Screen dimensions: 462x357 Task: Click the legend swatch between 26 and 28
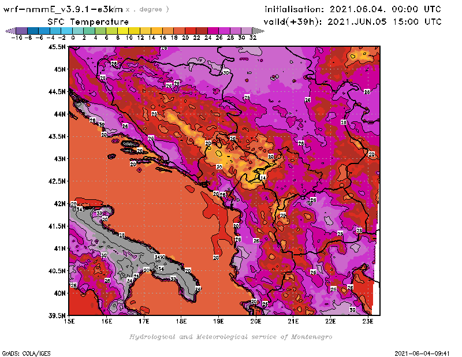click(x=224, y=31)
